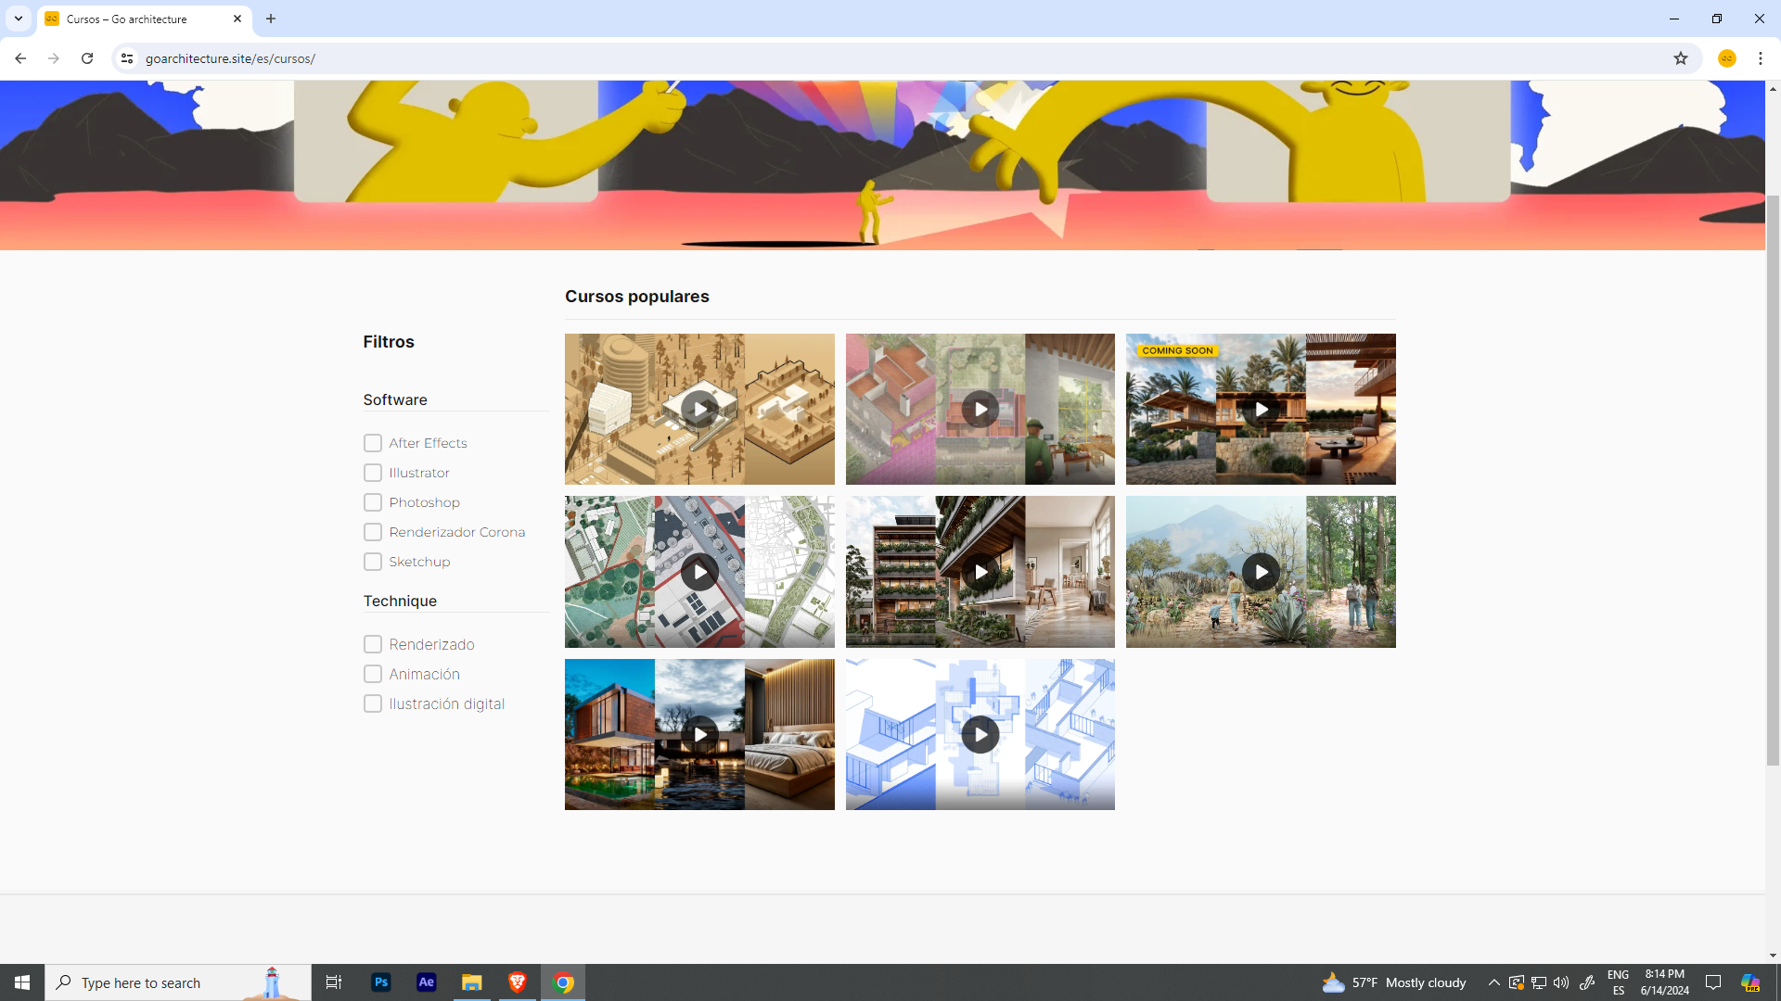The image size is (1781, 1001).
Task: Open the Coming Soon tropical house course
Action: (x=1261, y=409)
